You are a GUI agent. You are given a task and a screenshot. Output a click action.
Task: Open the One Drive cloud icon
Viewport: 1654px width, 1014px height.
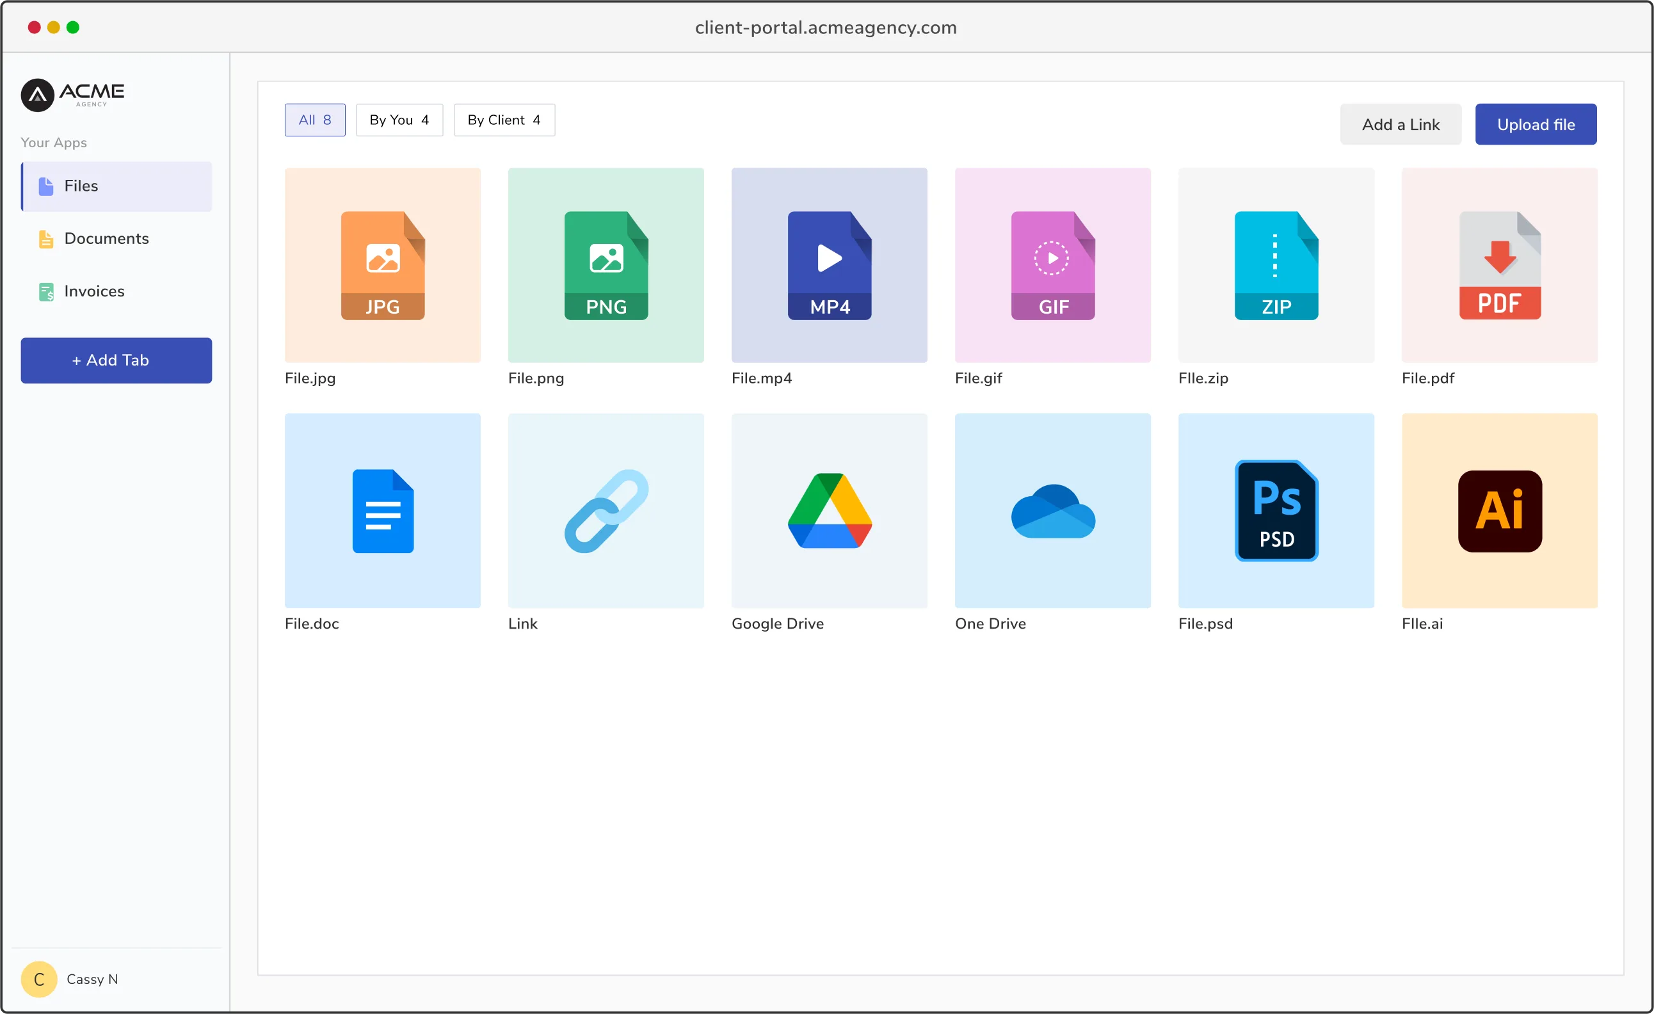coord(1053,511)
